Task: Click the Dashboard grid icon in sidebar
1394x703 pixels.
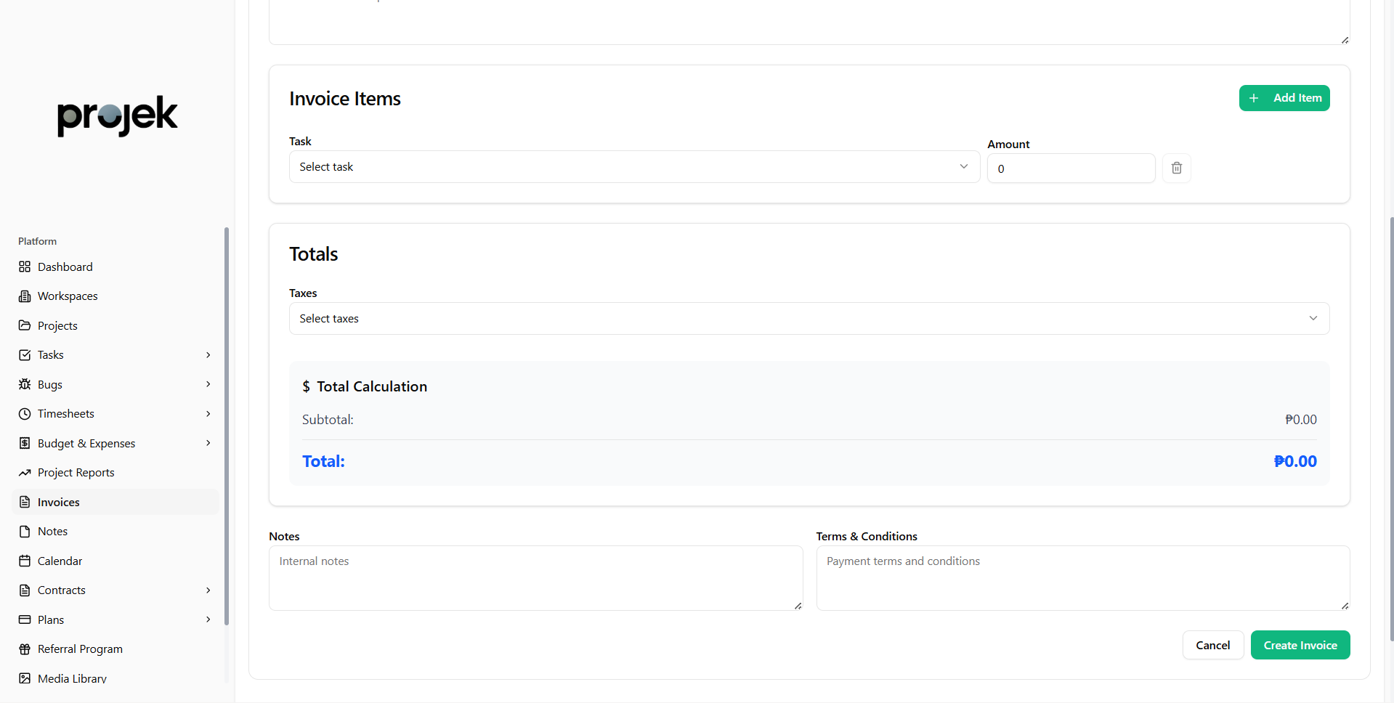Action: pyautogui.click(x=25, y=267)
